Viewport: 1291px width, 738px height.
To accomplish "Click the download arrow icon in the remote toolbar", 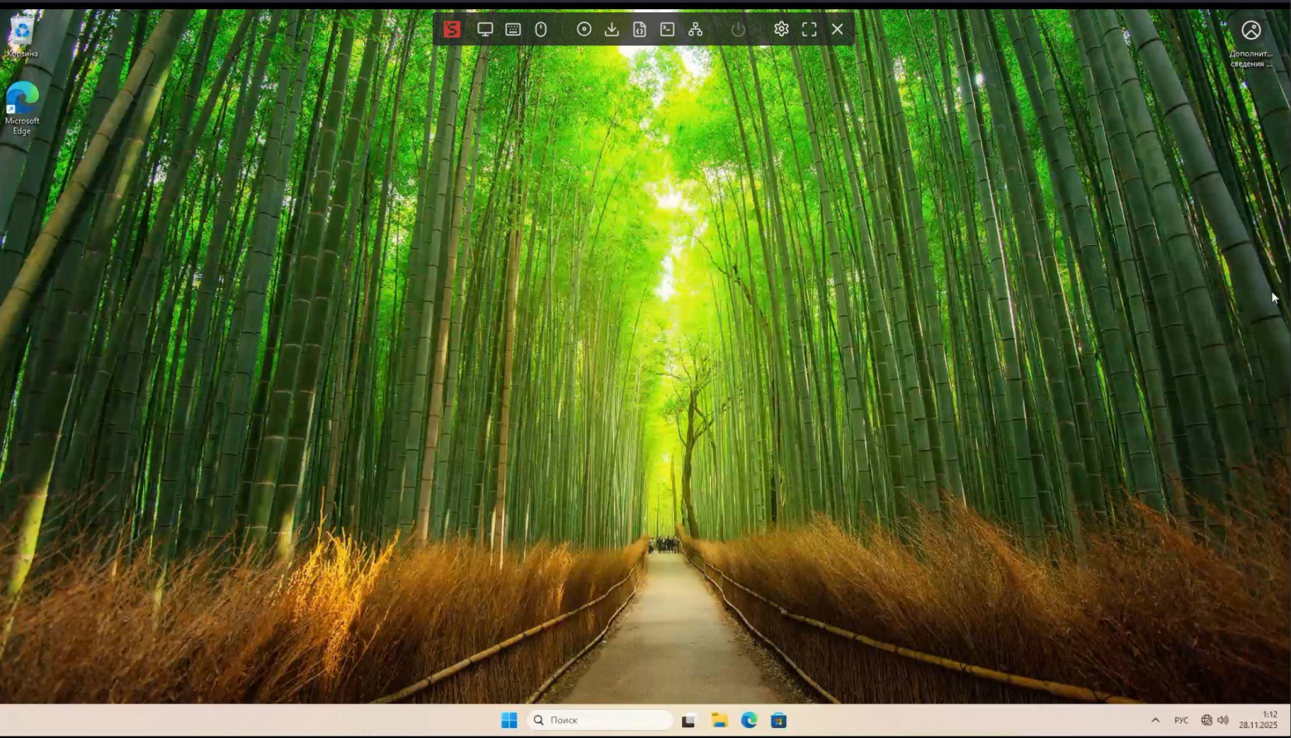I will (612, 30).
